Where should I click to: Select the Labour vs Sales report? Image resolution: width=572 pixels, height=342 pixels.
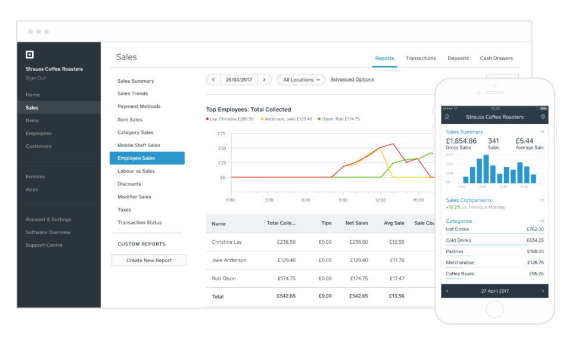click(x=136, y=171)
